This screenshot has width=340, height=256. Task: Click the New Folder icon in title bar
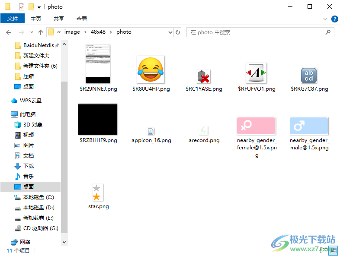[x=31, y=7]
